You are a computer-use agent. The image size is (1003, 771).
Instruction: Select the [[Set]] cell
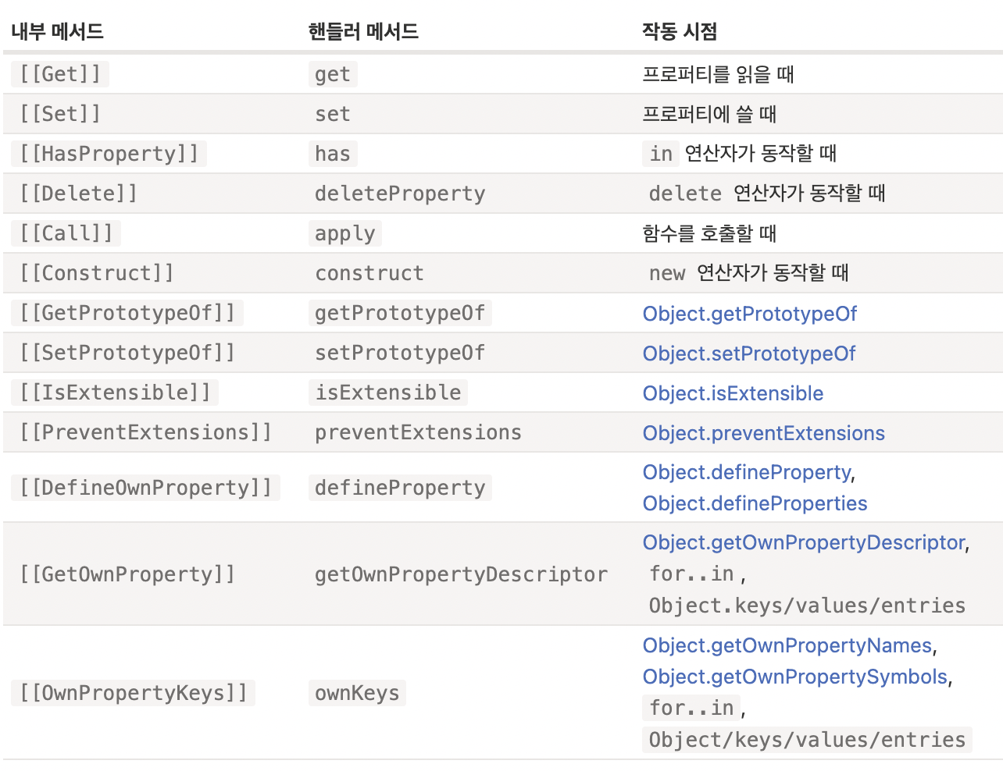coord(60,114)
